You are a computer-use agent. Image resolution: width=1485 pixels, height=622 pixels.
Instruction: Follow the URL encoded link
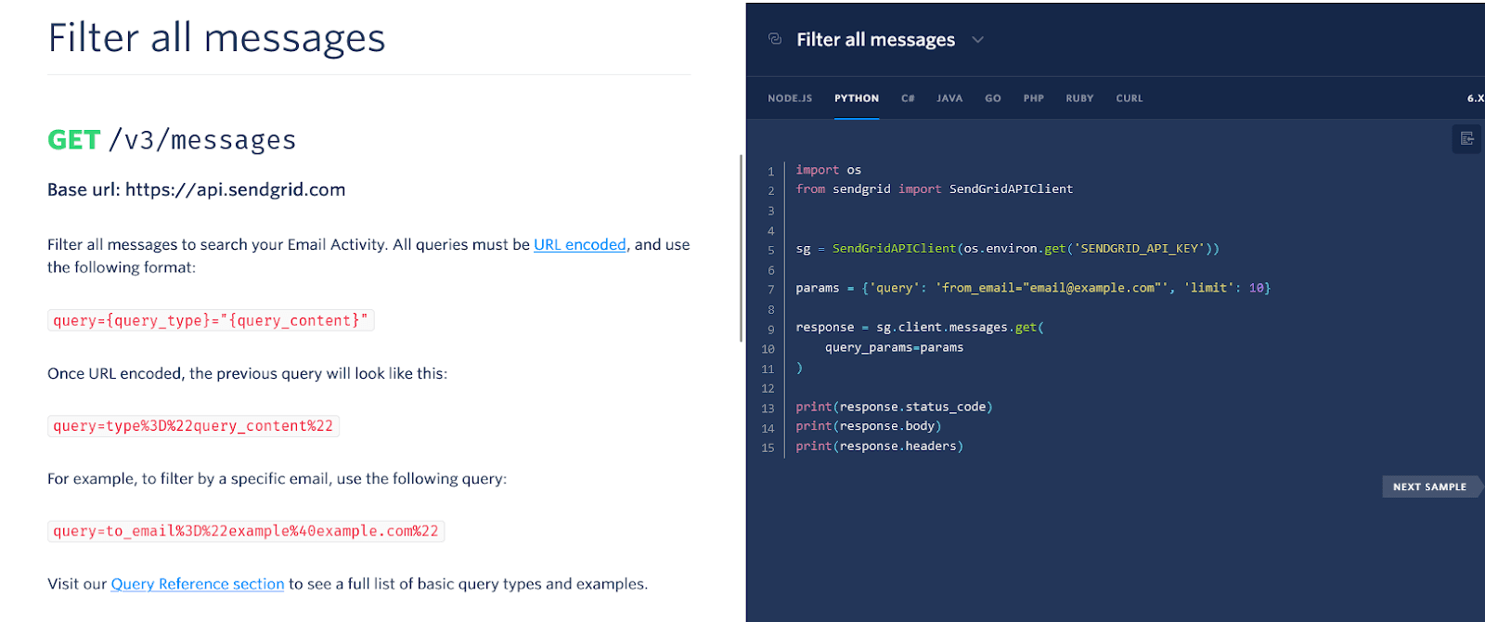click(579, 245)
